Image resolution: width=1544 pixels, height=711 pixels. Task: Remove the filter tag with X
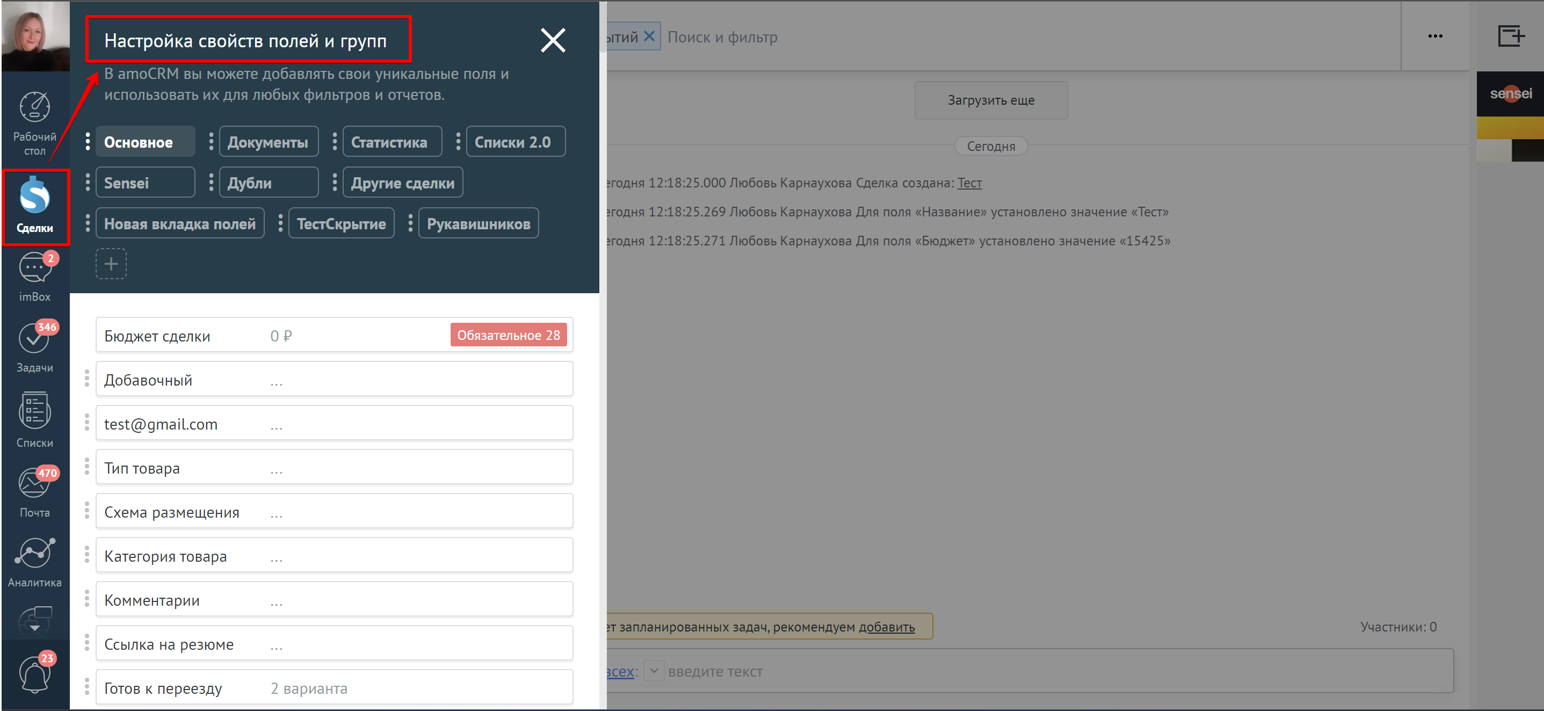(x=649, y=36)
